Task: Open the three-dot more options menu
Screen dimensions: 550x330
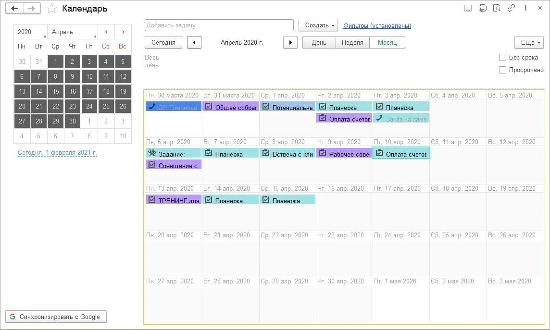Action: (x=526, y=8)
